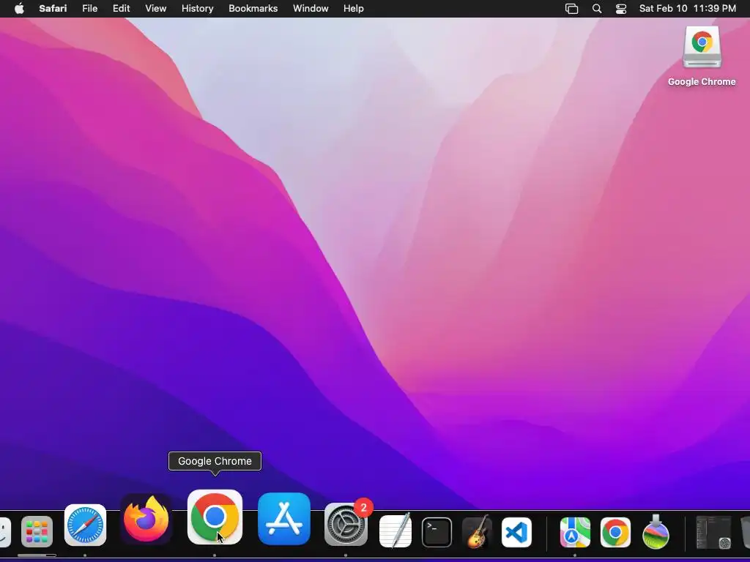Image resolution: width=750 pixels, height=562 pixels.
Task: Launch Safari from the dock
Action: click(x=85, y=525)
